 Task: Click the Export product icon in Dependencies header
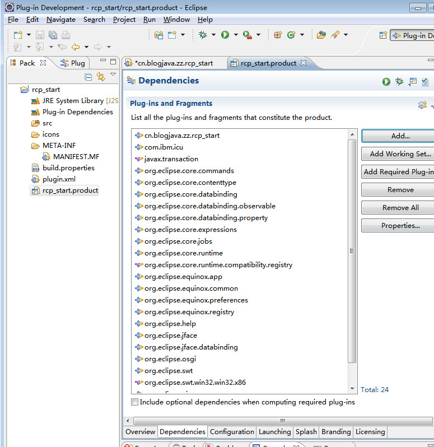412,82
